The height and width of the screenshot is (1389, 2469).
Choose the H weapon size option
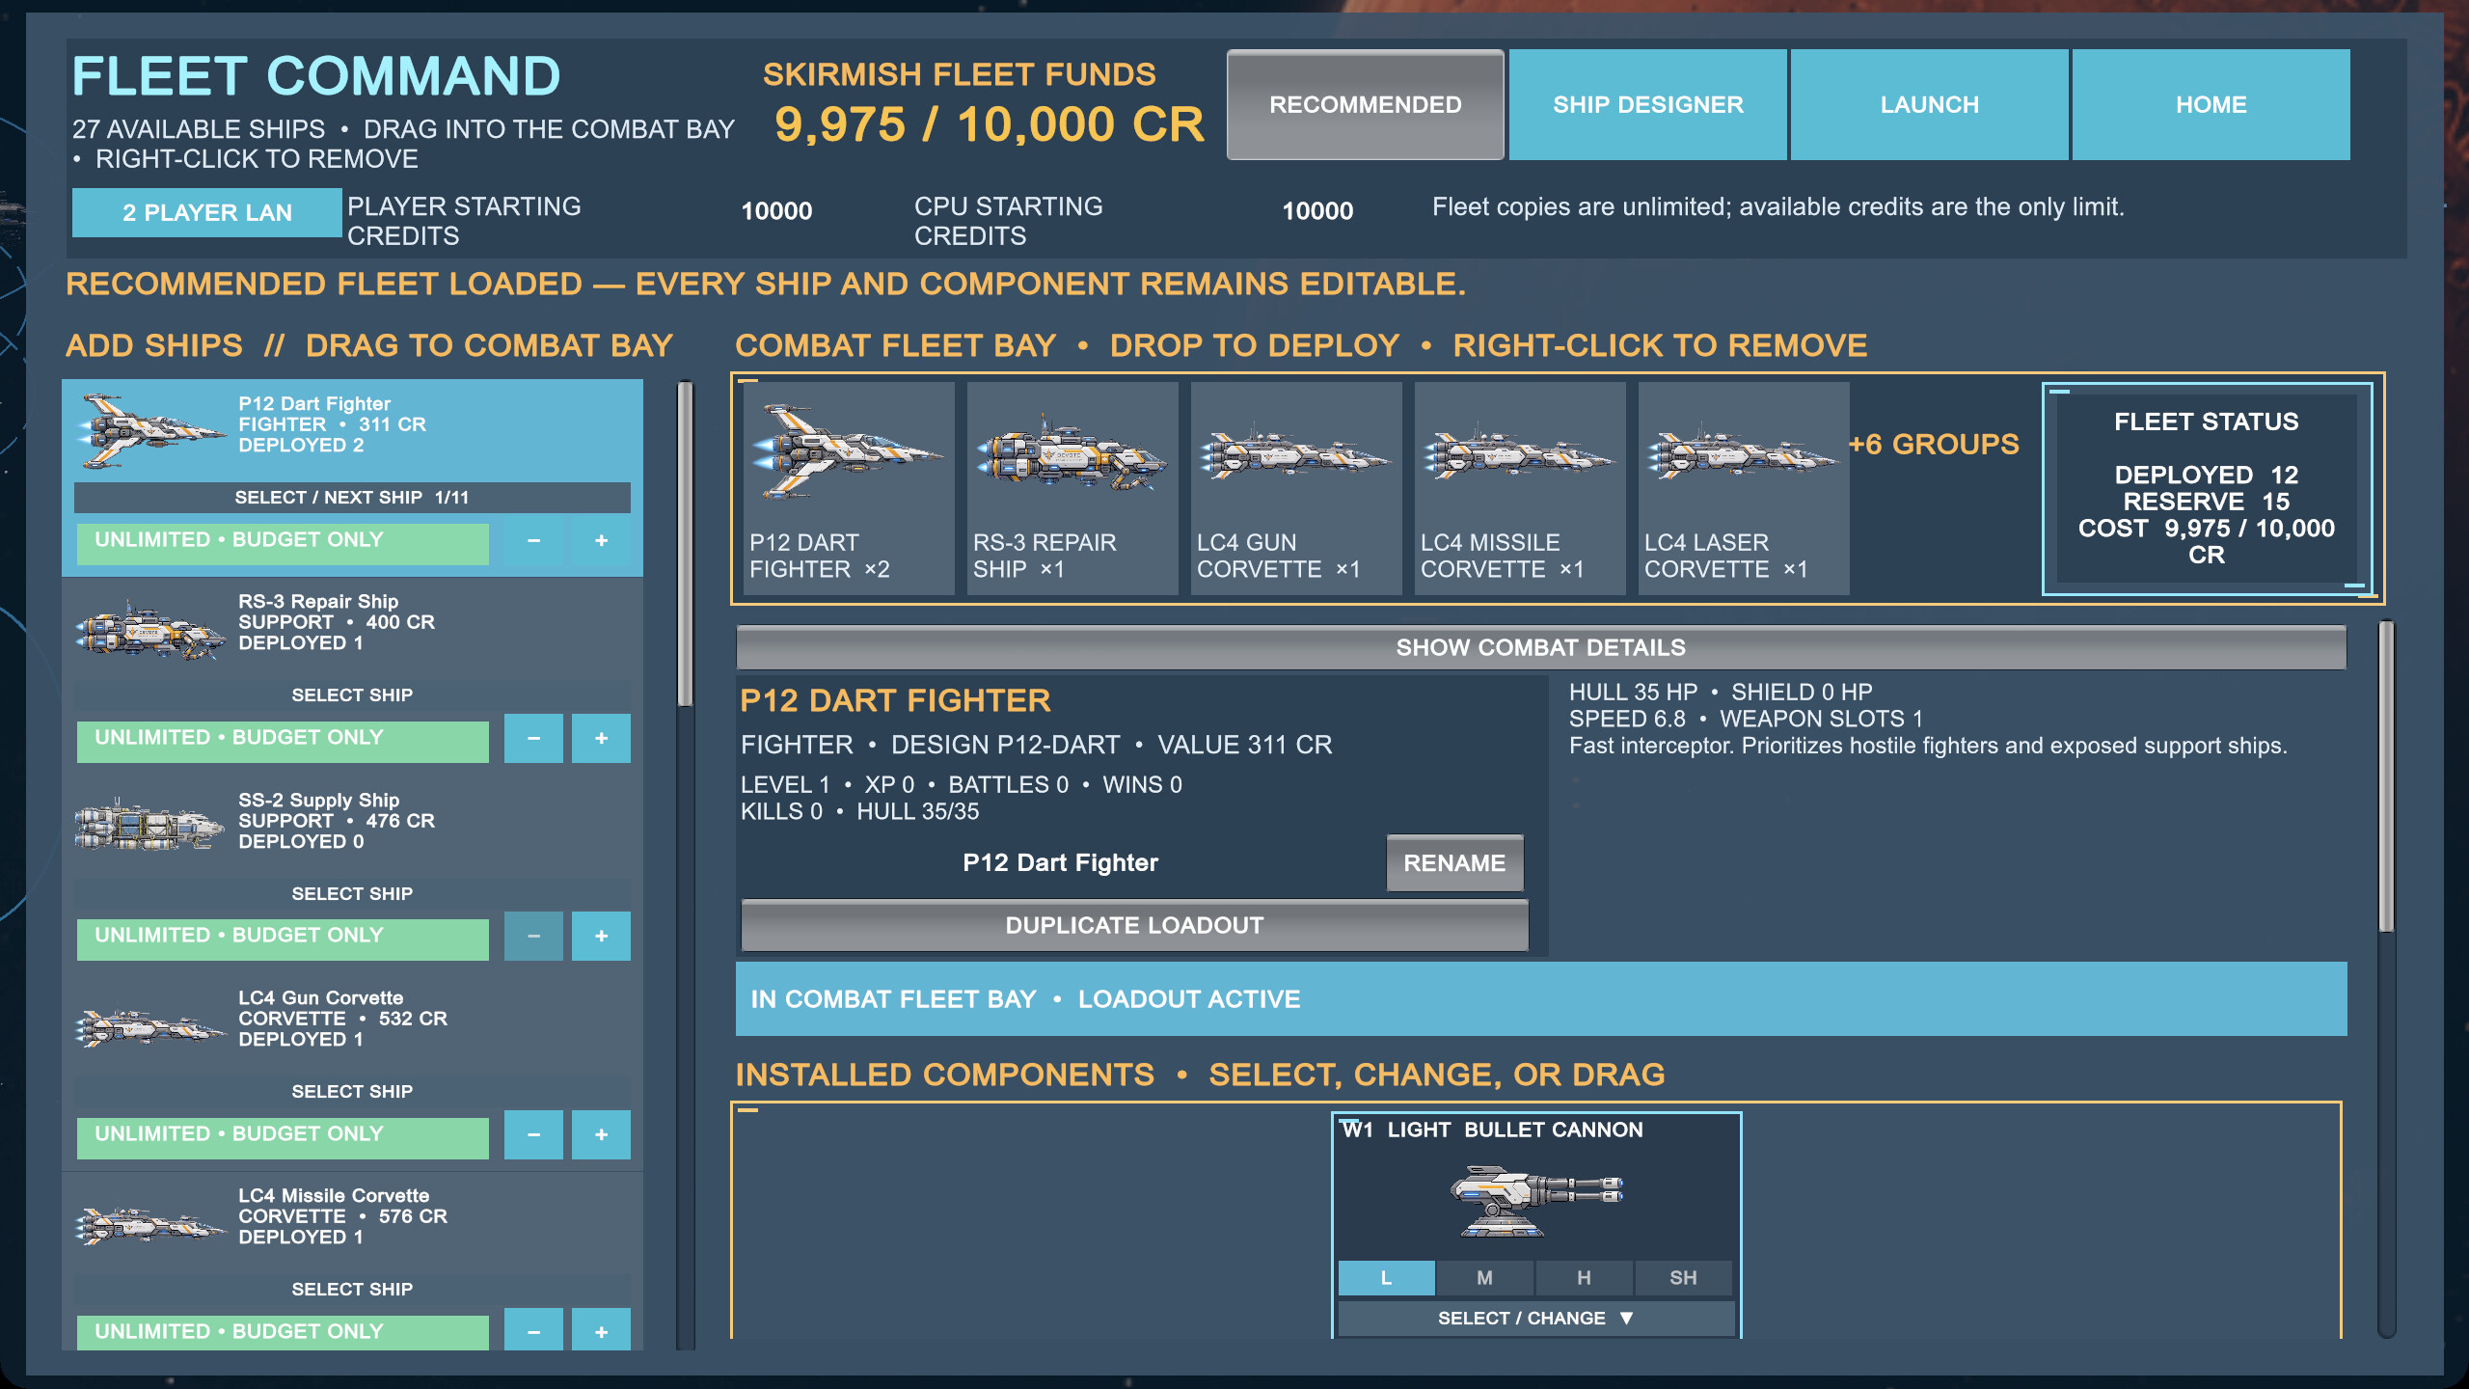tap(1584, 1278)
